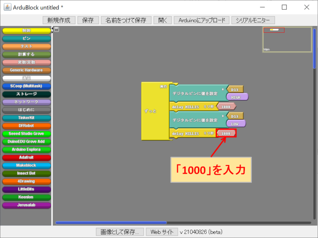This screenshot has height=238, width=318.
Task: Click the first 1000 millisecond value block
Action: 226,107
